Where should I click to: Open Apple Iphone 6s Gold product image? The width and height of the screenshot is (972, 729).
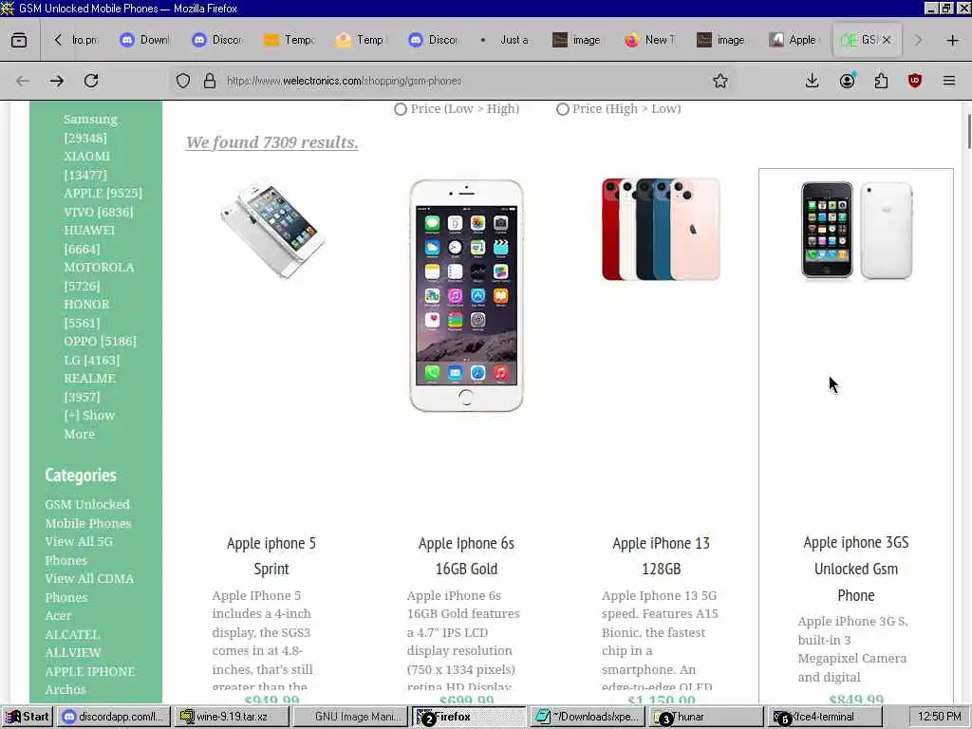[466, 296]
